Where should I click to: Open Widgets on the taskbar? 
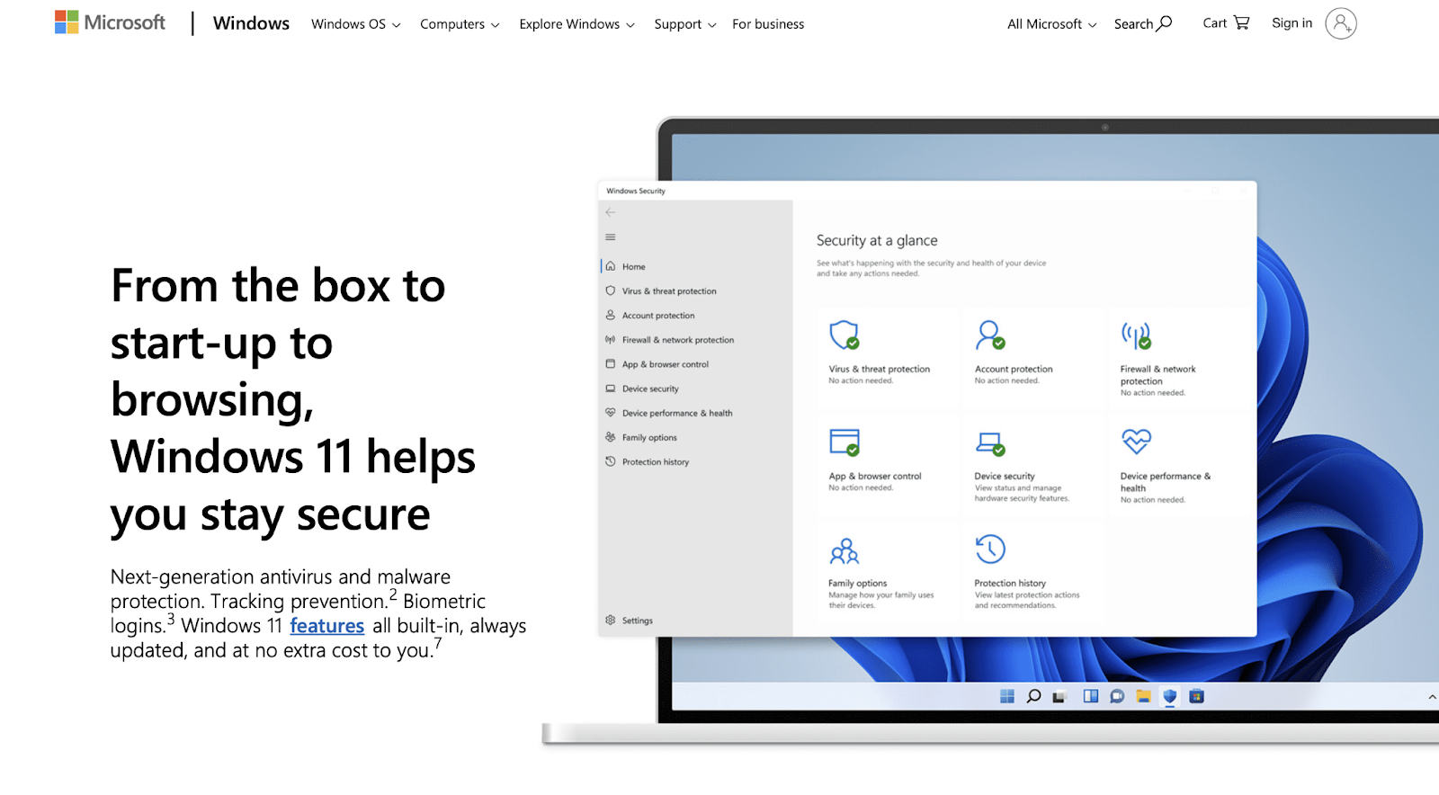(1091, 696)
